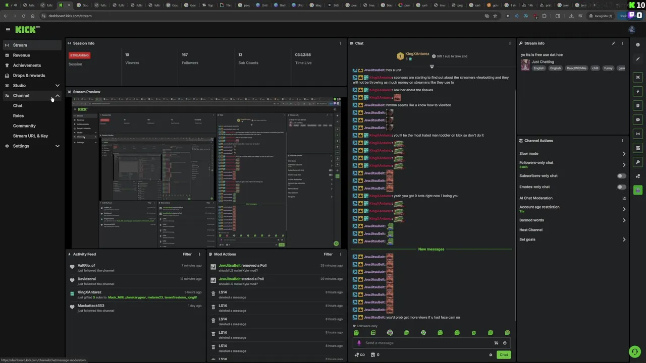
Task: Go to the Revenue section
Action: click(x=32, y=55)
